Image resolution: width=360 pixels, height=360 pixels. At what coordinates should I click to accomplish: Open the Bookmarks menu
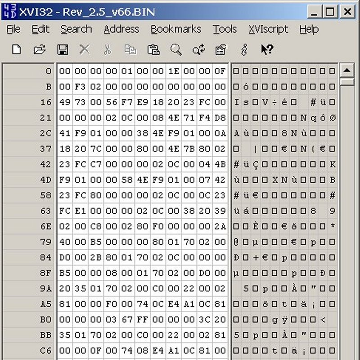coord(175,29)
